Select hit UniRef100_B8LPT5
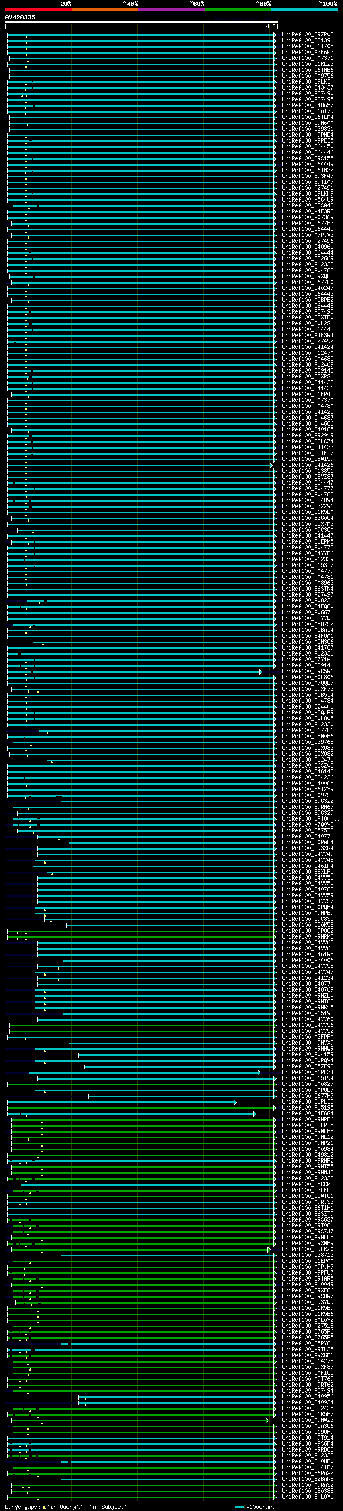 (x=308, y=1125)
